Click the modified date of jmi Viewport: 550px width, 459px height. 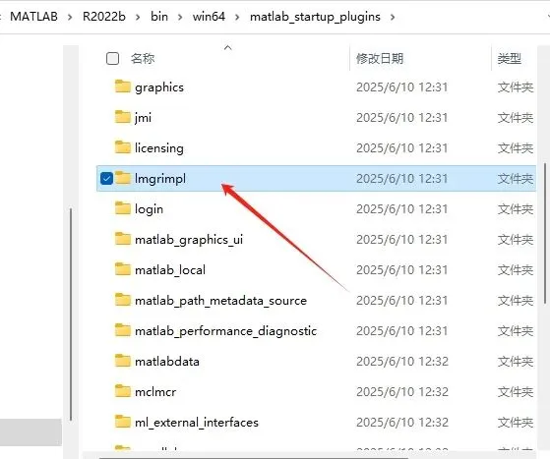click(402, 117)
